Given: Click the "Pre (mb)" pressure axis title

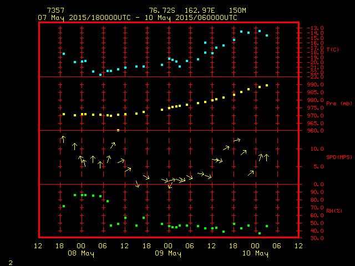Looking at the screenshot, I should tap(339, 104).
